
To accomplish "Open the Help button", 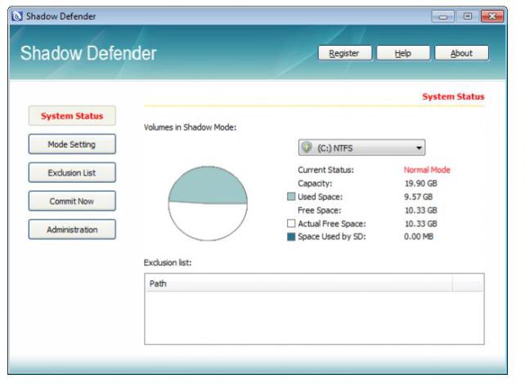I will click(402, 53).
